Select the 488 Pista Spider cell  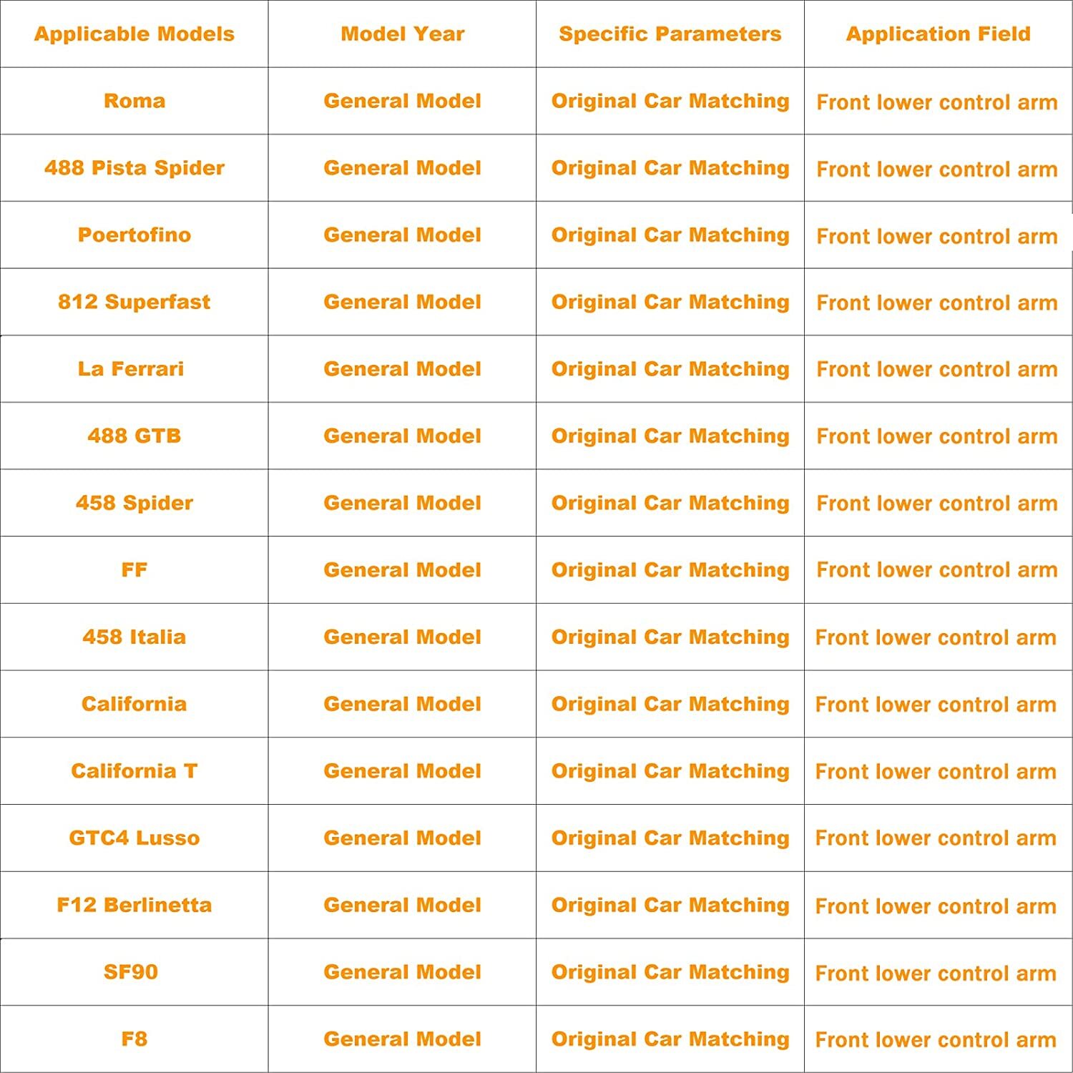coord(134,168)
